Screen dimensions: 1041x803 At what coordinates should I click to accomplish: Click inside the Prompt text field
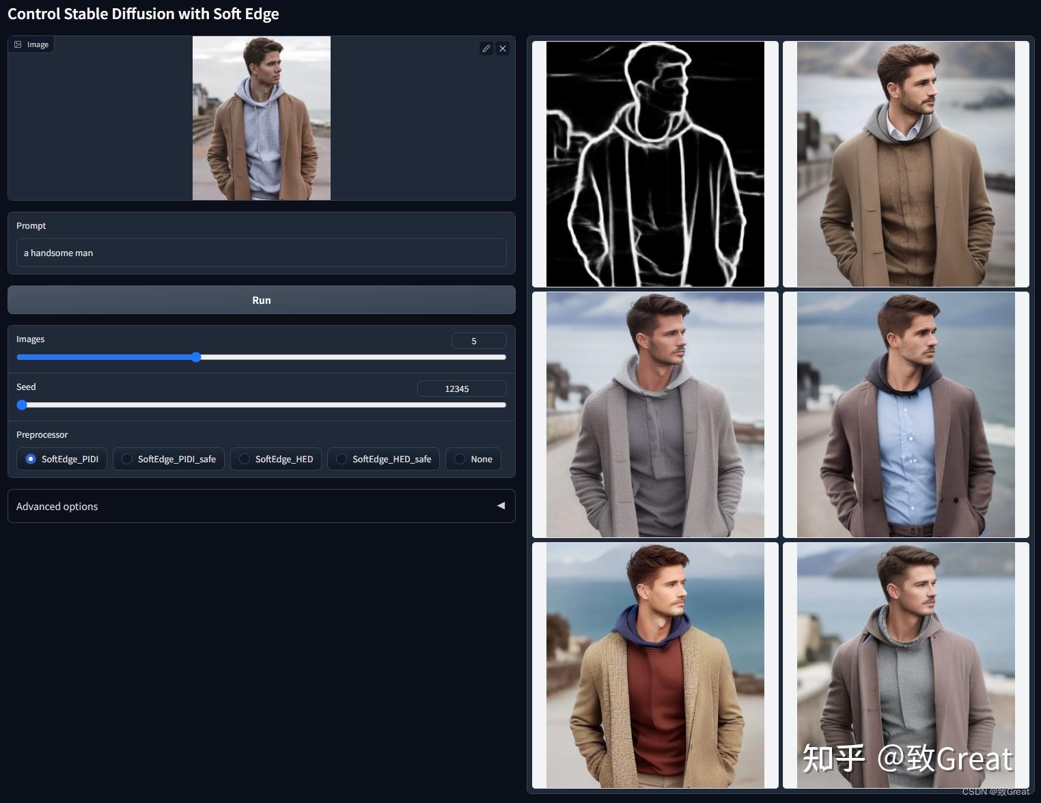pyautogui.click(x=262, y=253)
